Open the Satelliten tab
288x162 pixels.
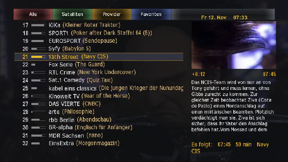pyautogui.click(x=72, y=14)
